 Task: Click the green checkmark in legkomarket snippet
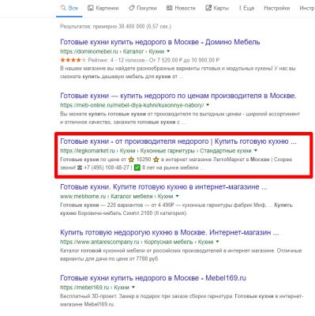[x=137, y=167]
